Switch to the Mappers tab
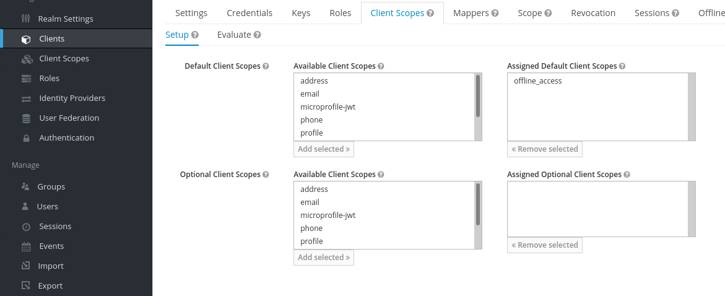 [x=475, y=13]
